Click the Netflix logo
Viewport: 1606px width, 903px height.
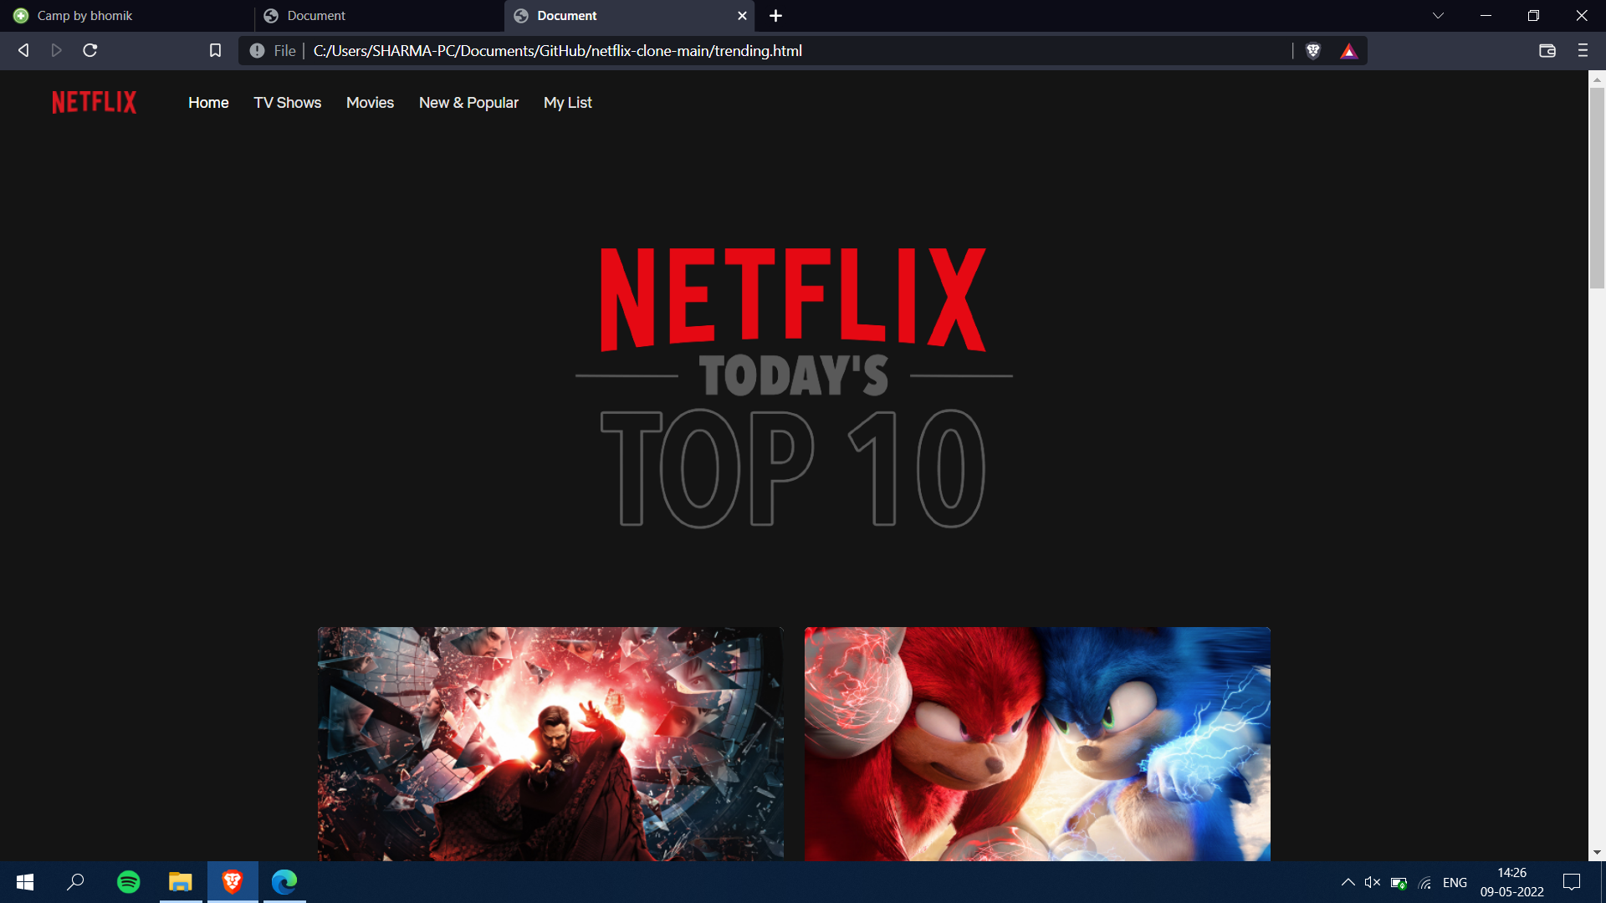point(94,102)
